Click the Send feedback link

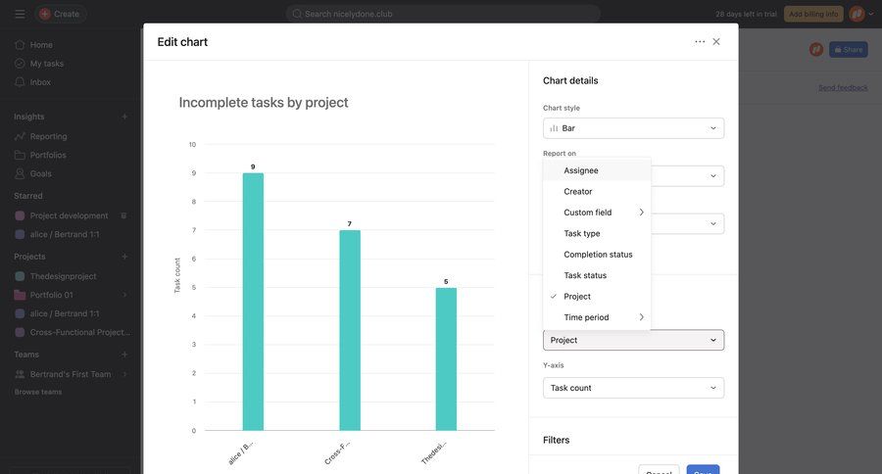click(843, 88)
